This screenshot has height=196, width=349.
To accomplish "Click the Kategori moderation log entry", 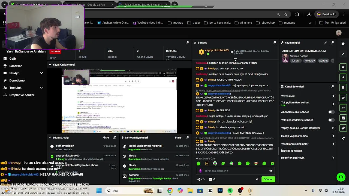I will (x=156, y=178).
